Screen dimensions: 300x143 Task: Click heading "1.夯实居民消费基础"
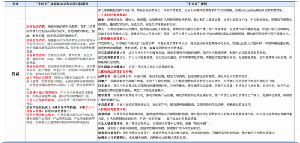[109, 15]
